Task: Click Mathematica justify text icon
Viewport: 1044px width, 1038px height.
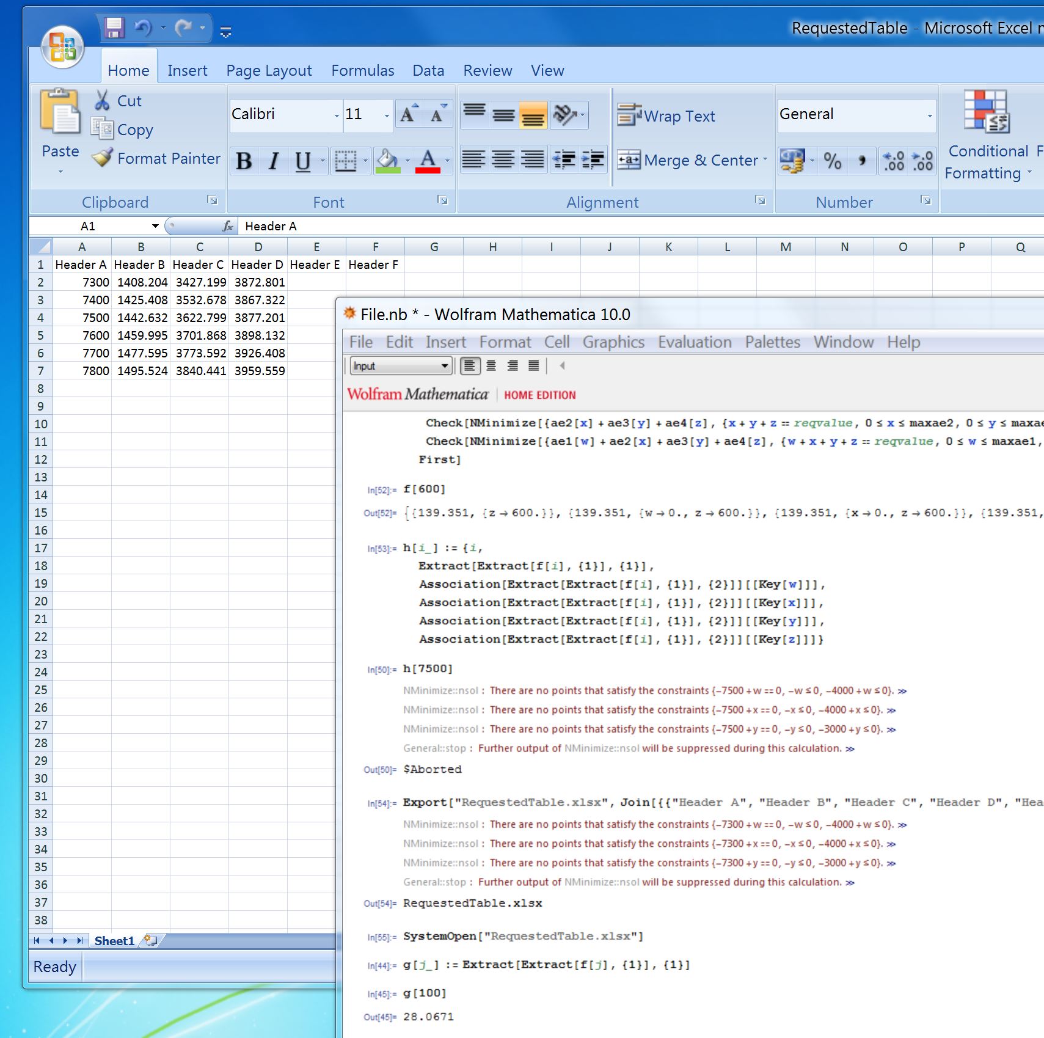Action: (534, 366)
